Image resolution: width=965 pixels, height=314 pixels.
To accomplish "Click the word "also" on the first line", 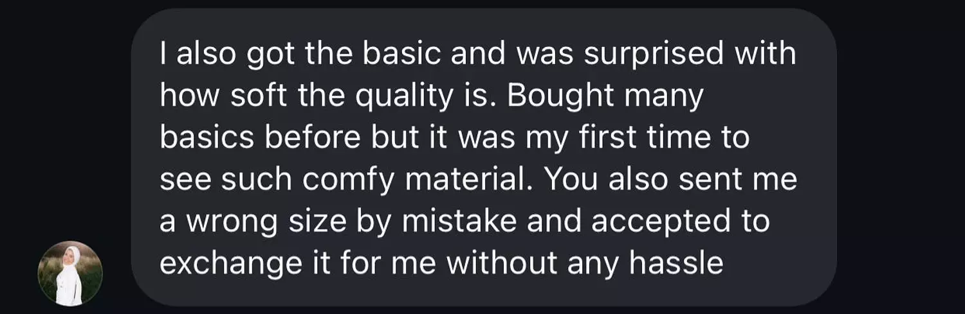I will [206, 55].
